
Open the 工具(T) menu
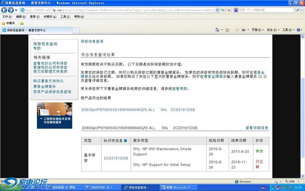click(65, 17)
